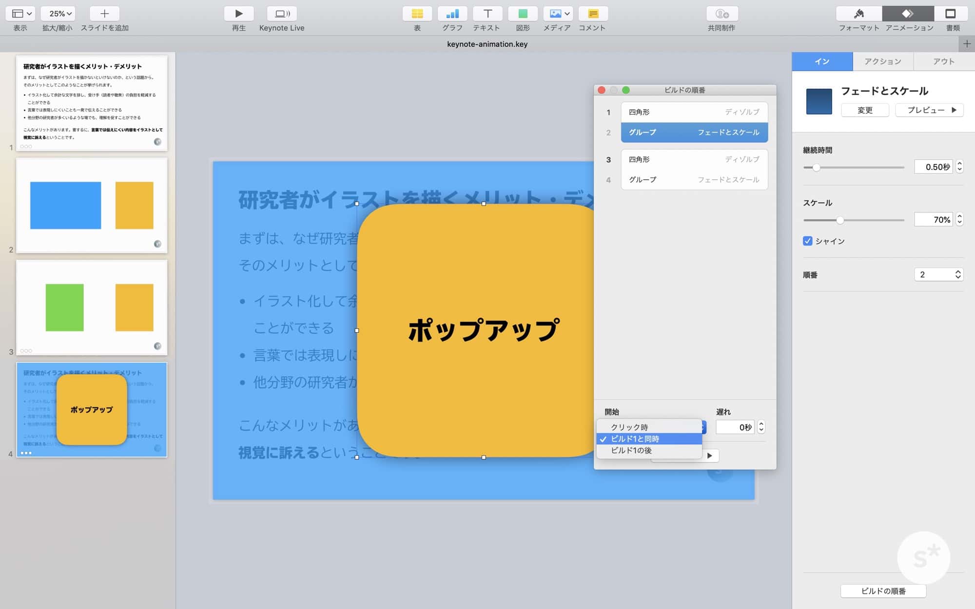
Task: Click the プレビュー preview button
Action: tap(929, 110)
